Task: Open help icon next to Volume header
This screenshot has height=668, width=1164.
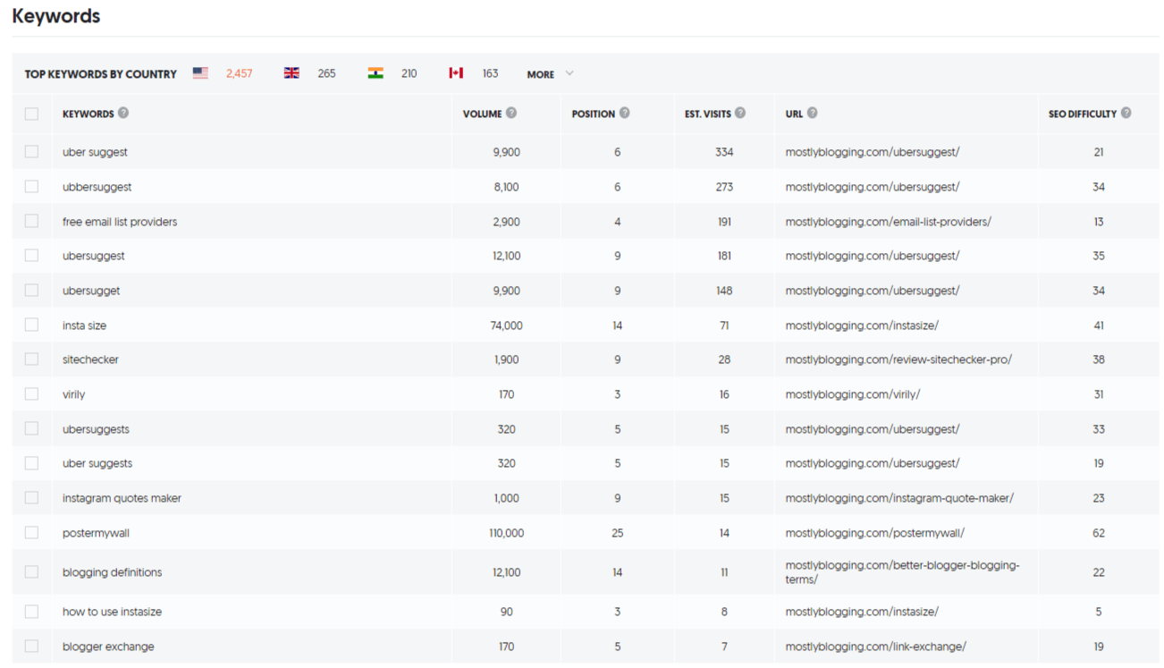Action: 511,113
